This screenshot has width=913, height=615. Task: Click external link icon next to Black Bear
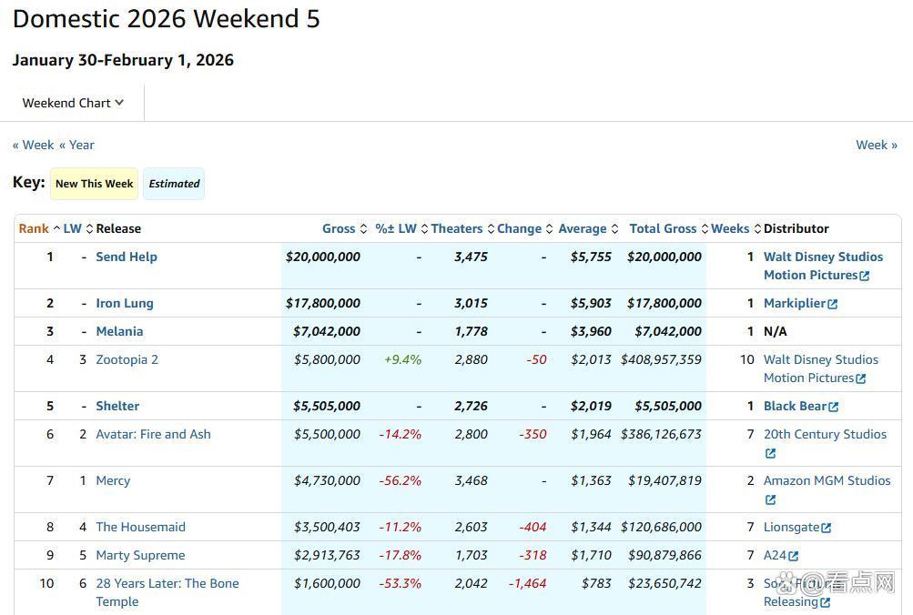(x=834, y=407)
